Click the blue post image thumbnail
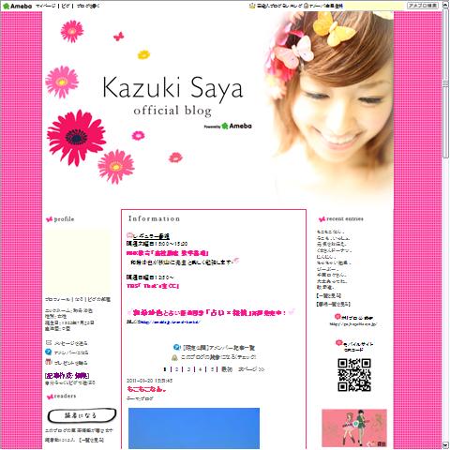The image size is (450, 450). (194, 428)
